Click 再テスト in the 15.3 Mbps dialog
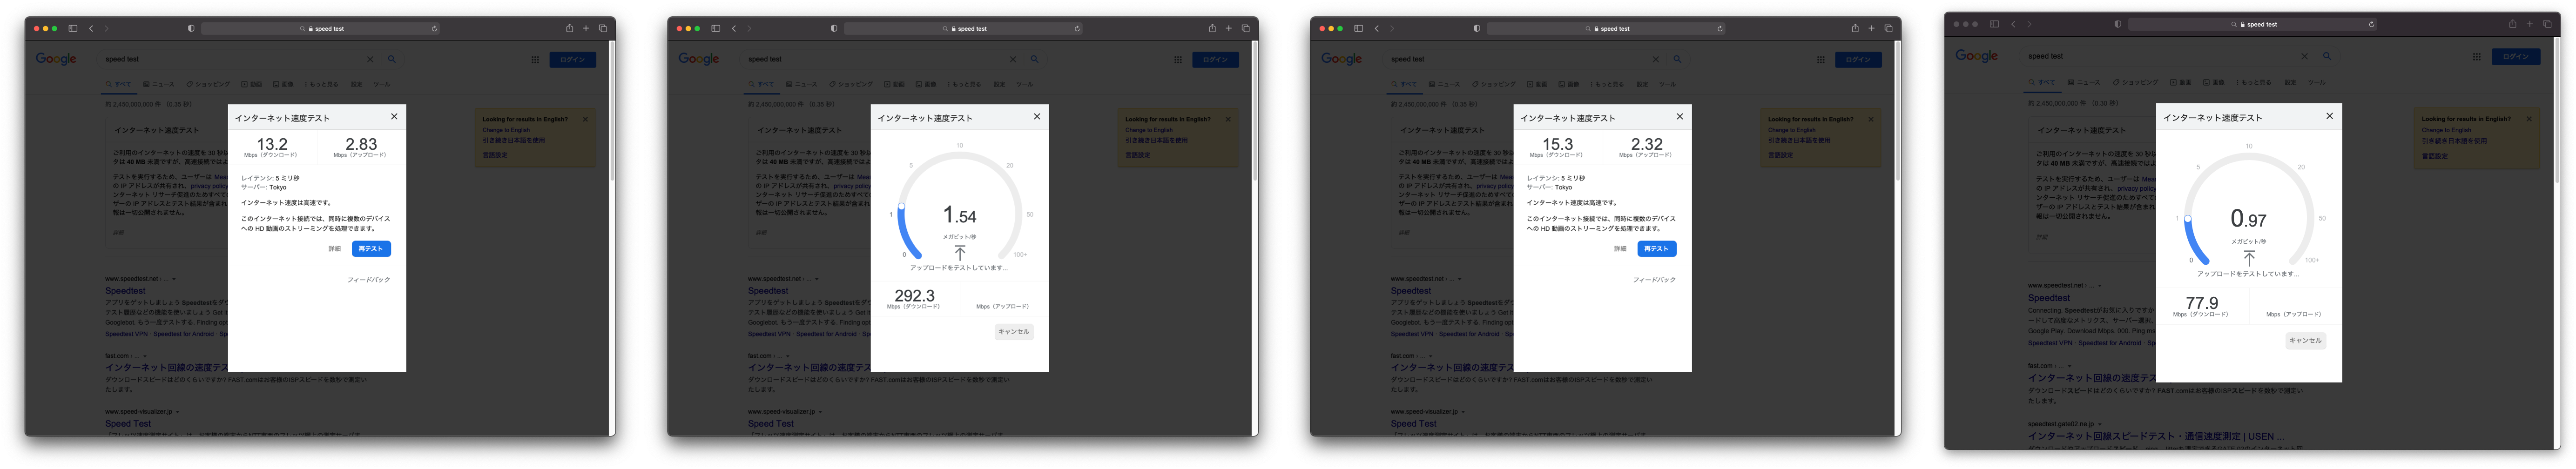The height and width of the screenshot is (469, 2576). point(1657,249)
